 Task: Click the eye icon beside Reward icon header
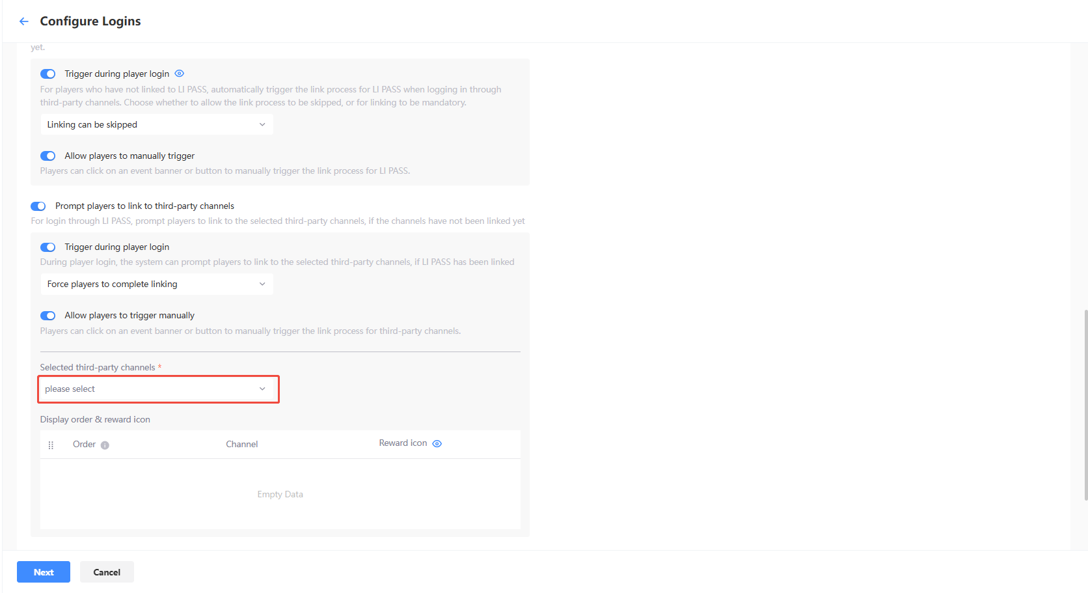coord(437,443)
